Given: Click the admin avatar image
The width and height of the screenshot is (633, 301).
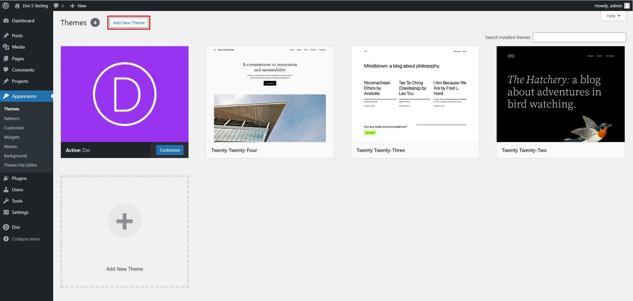Looking at the screenshot, I should pos(627,6).
